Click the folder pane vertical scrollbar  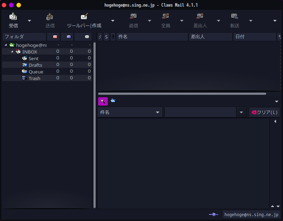[x=95, y=125]
